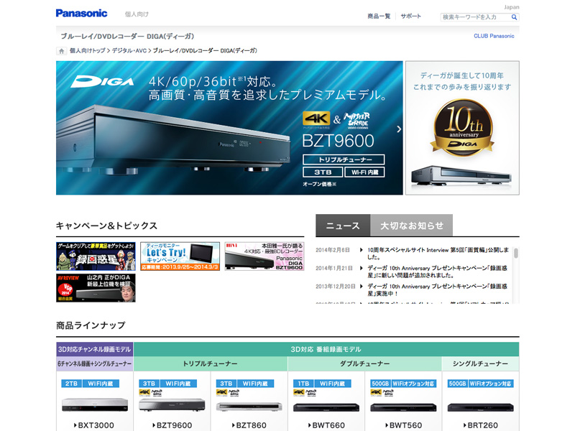
Task: Open the CLUB Panasonic link
Action: [x=494, y=36]
